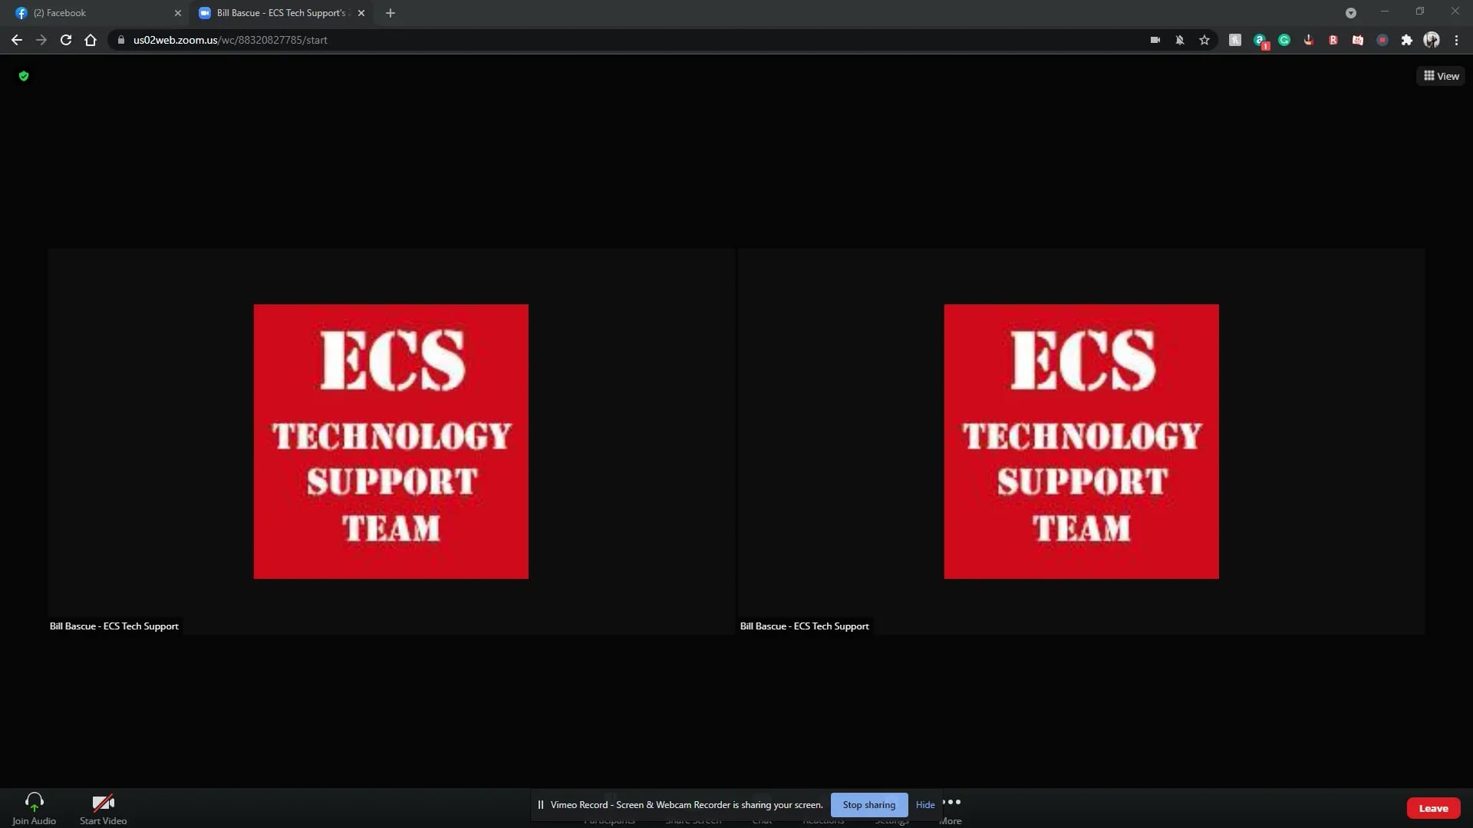Hide the screen sharing notification bar
The image size is (1473, 828).
click(x=924, y=804)
